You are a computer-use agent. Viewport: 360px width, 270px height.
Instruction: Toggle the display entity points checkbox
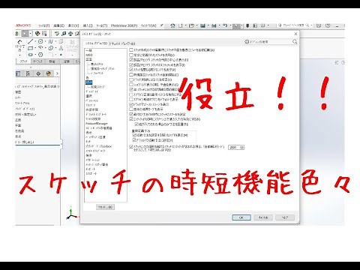pyautogui.click(x=131, y=64)
